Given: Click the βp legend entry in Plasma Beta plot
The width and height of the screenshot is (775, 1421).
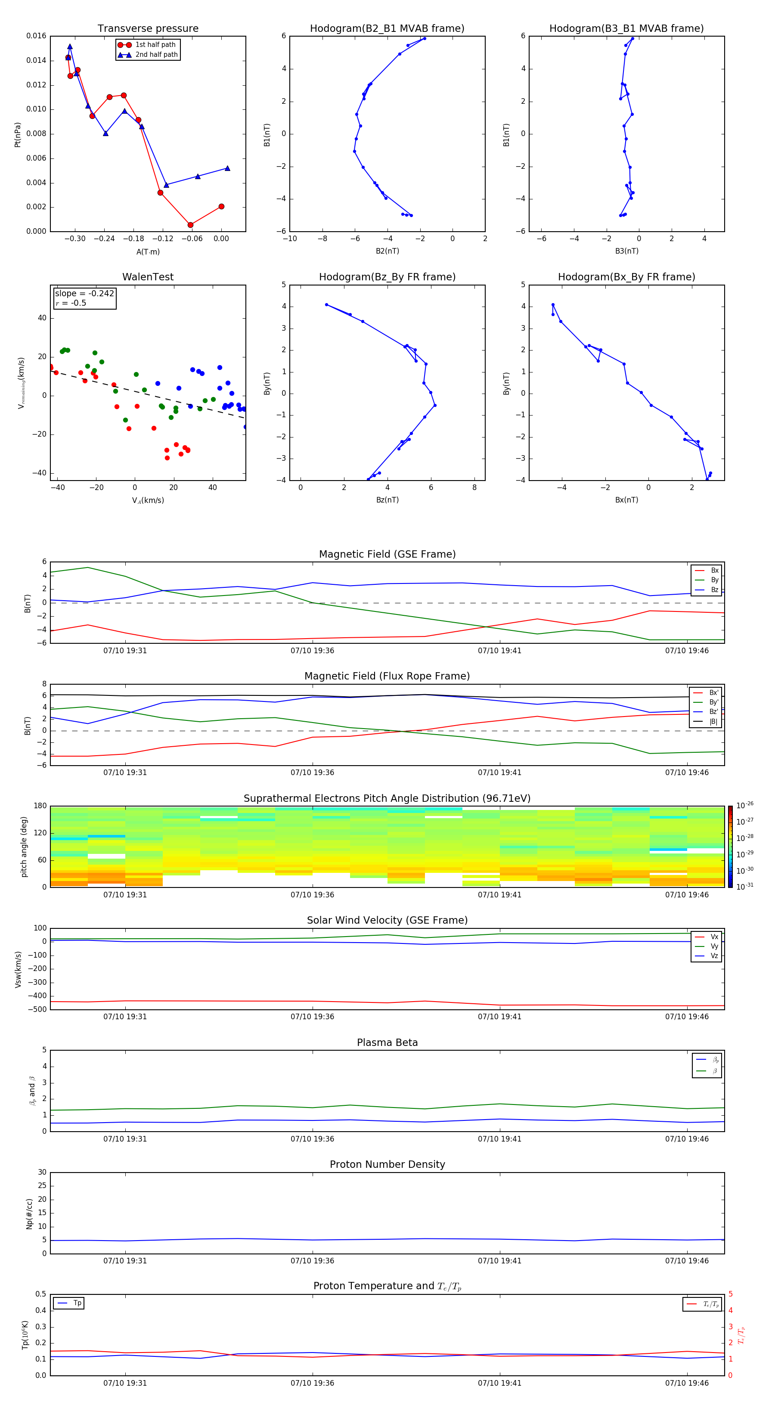Looking at the screenshot, I should 707,1060.
